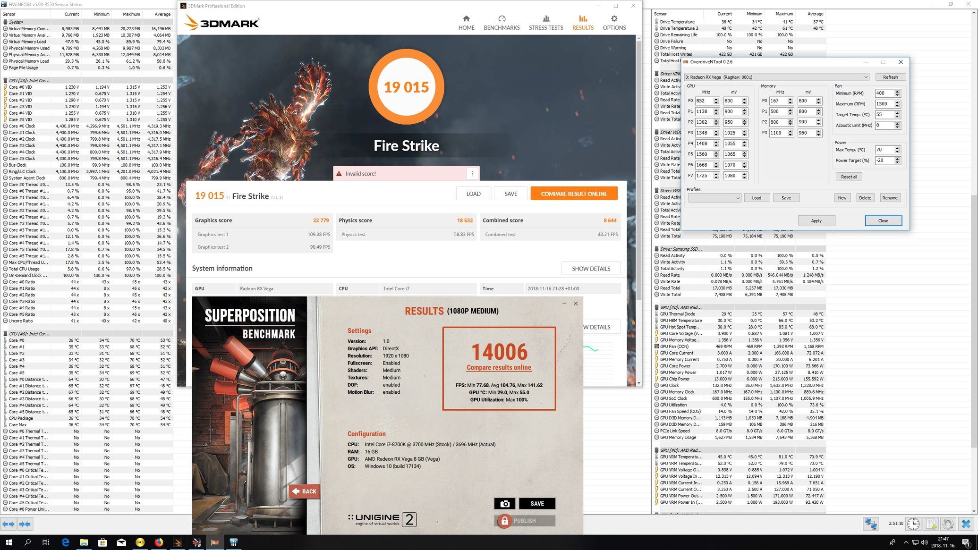Increase the Max Temp value with up arrow

click(897, 148)
